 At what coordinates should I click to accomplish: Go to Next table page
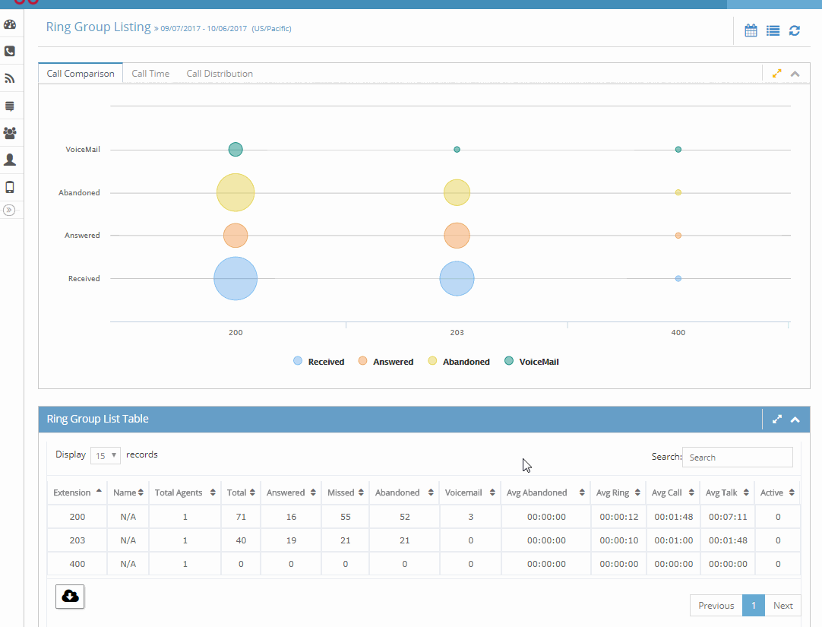pyautogui.click(x=782, y=606)
